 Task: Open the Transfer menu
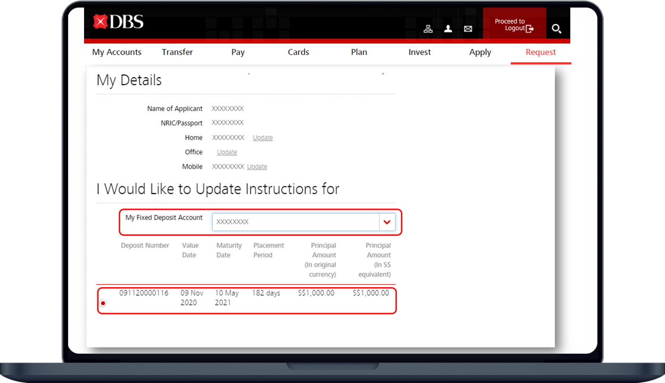click(177, 52)
